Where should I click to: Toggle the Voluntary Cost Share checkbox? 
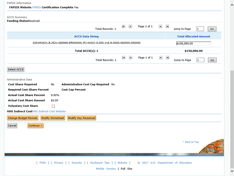click(x=53, y=106)
